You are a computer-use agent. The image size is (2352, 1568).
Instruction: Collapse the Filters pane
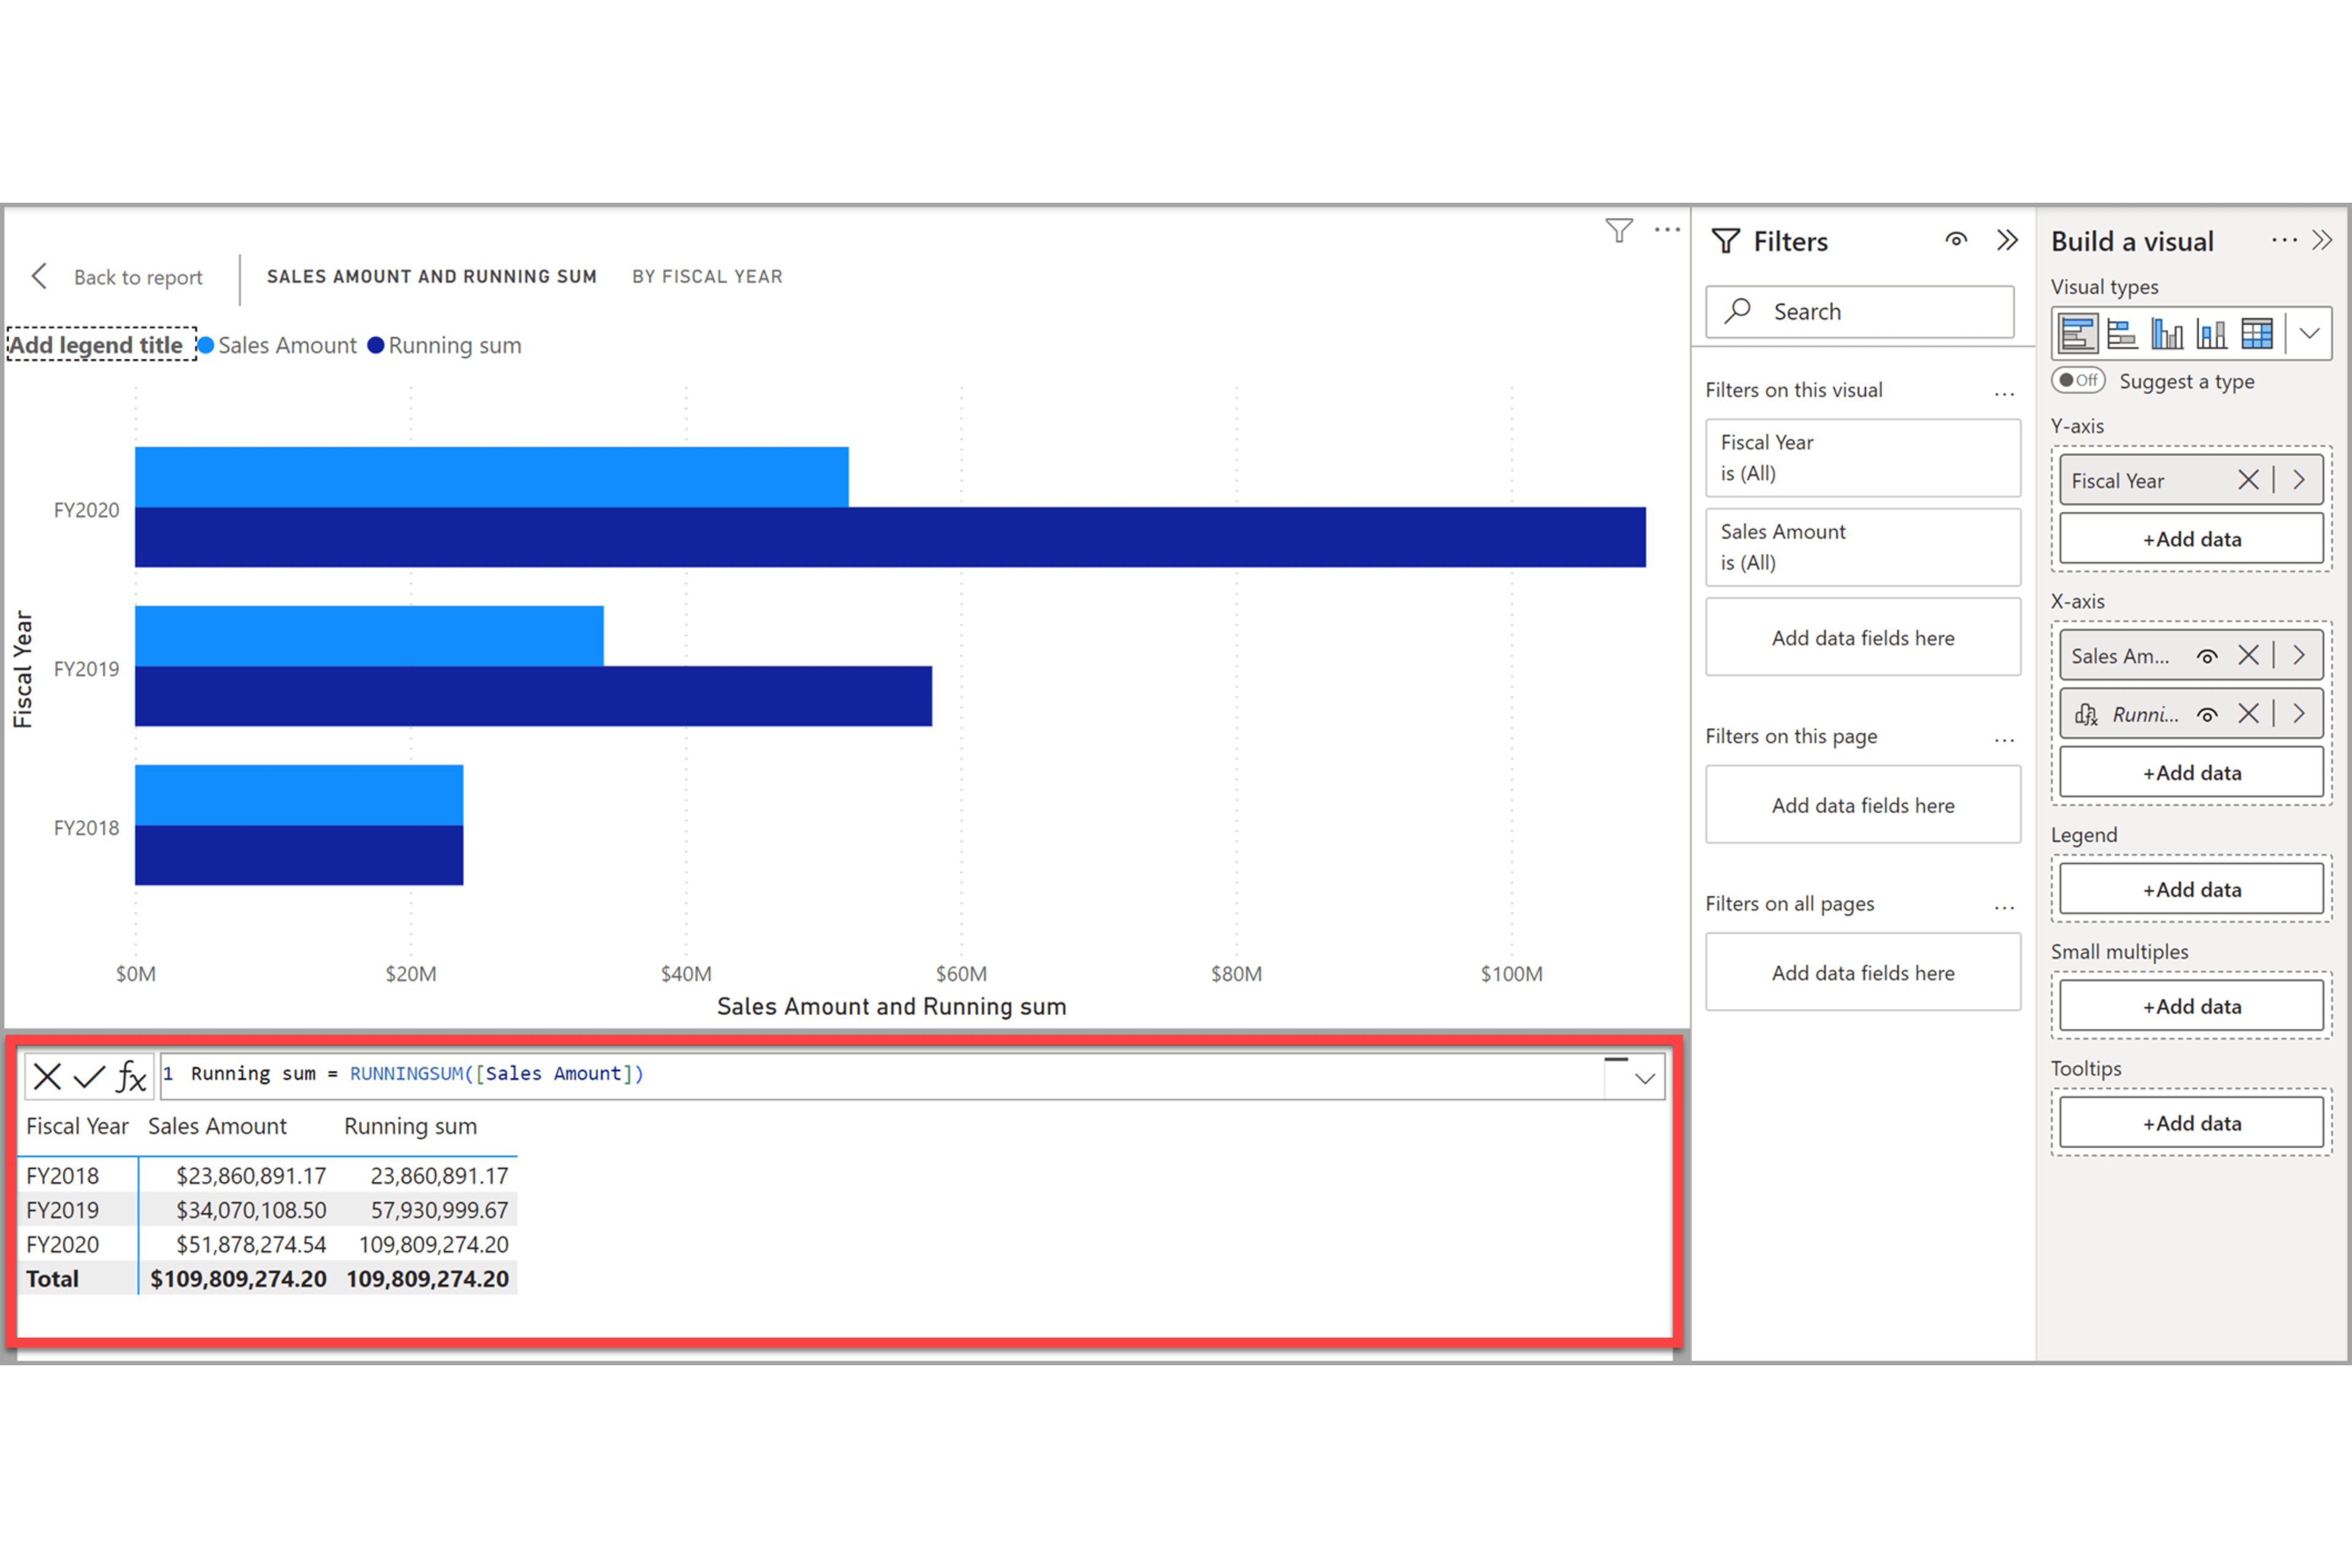tap(2007, 240)
